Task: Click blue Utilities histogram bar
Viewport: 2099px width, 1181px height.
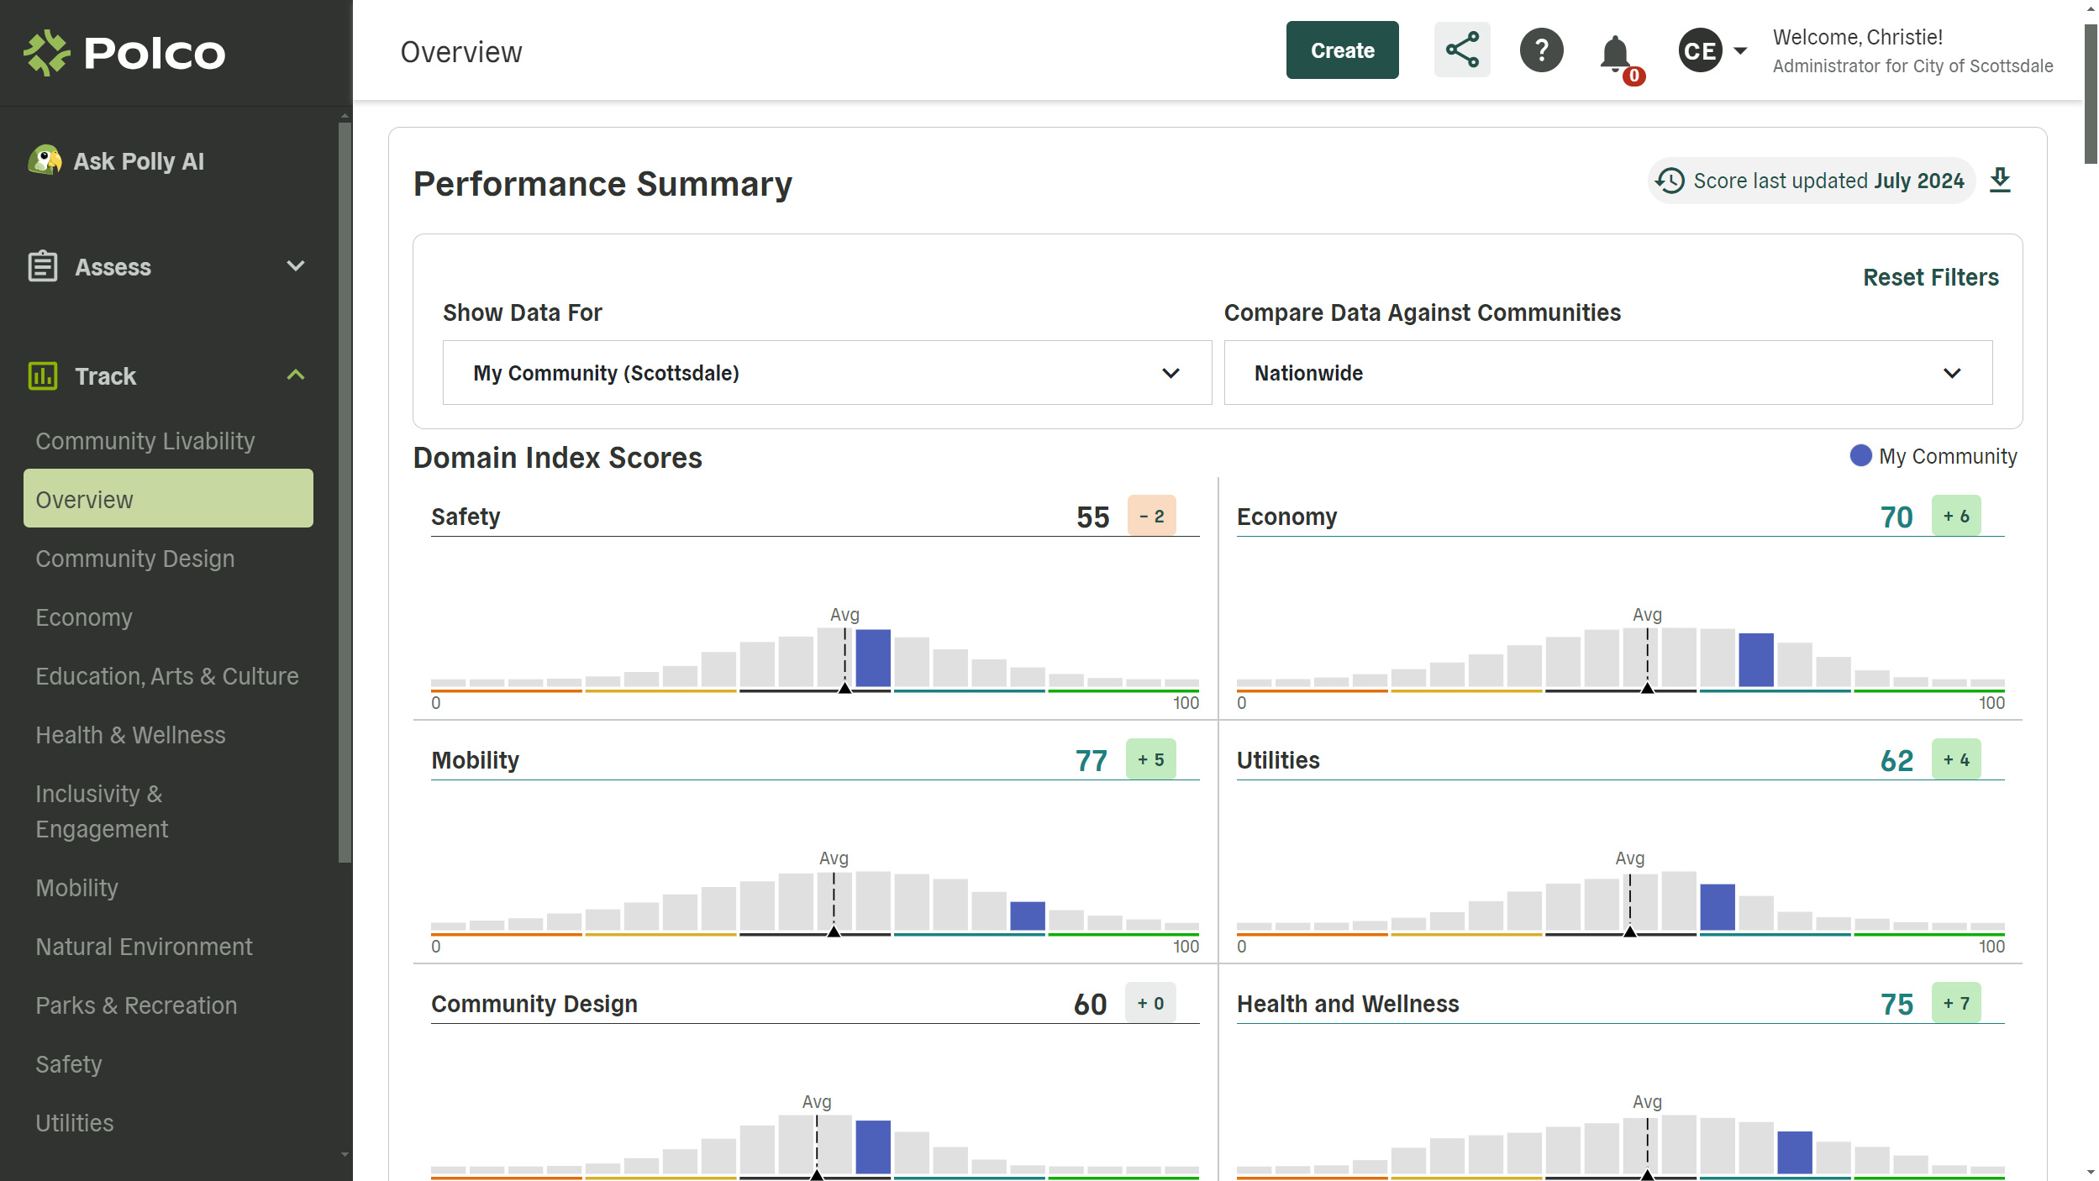Action: point(1718,906)
